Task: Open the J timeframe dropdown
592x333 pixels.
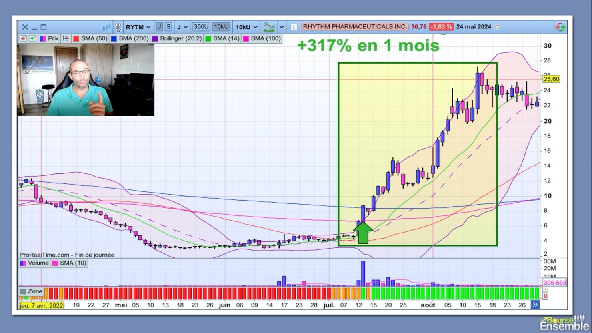Action: click(x=182, y=27)
